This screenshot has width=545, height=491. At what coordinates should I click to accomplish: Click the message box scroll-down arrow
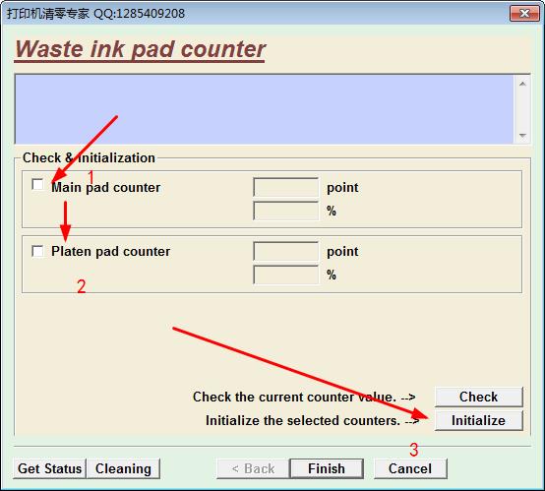tap(522, 135)
